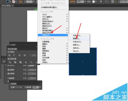Click the stroke none swatch with red slash
The image size is (128, 101).
[14, 2]
